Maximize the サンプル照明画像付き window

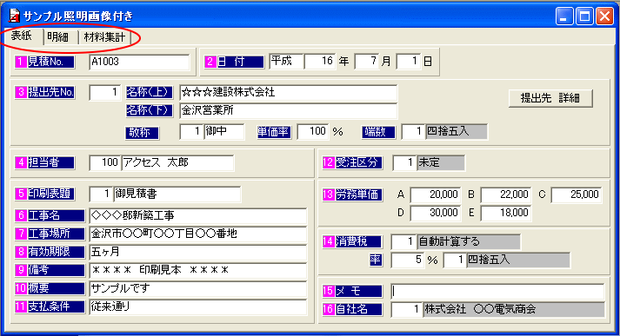coord(584,16)
